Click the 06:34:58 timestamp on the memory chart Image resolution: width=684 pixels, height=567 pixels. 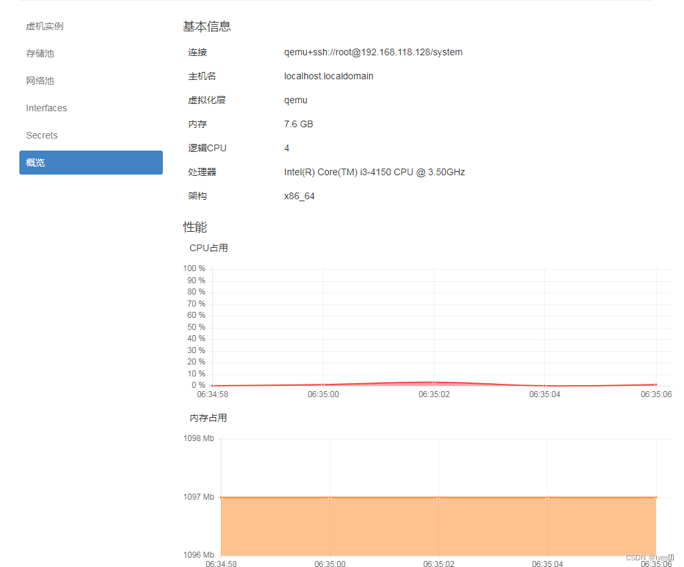click(221, 563)
